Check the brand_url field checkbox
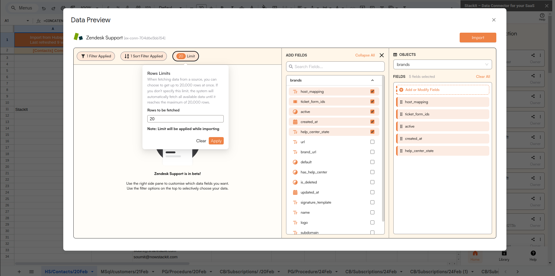Image resolution: width=555 pixels, height=276 pixels. (372, 152)
